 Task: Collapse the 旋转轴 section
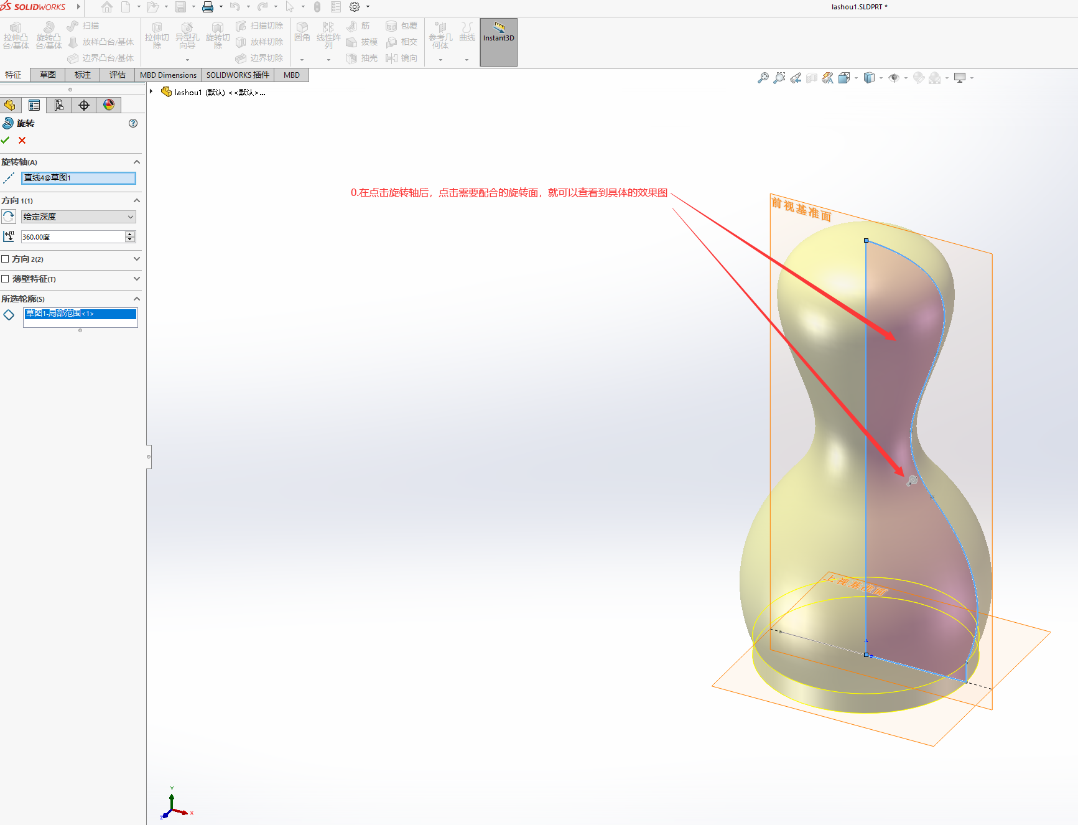point(137,162)
